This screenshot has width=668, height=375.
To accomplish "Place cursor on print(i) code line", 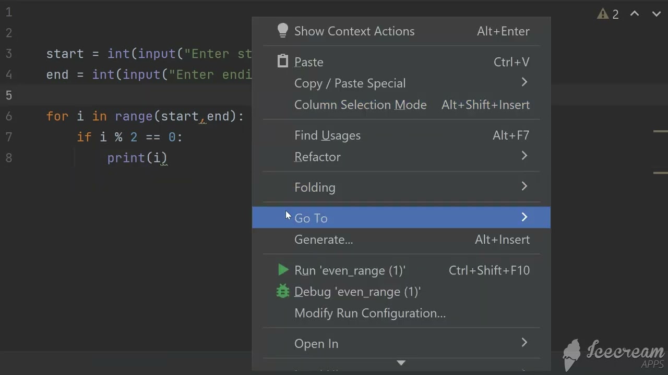I will coord(137,158).
